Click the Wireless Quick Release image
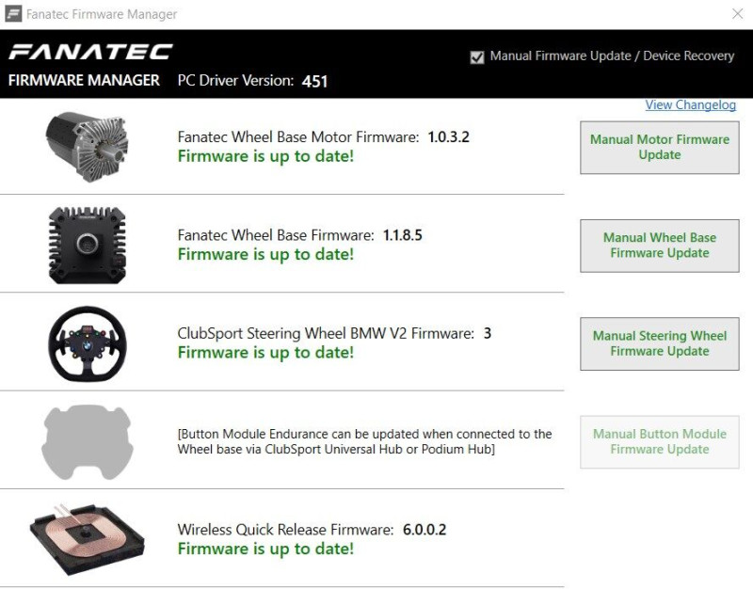Image resolution: width=753 pixels, height=589 pixels. 86,539
